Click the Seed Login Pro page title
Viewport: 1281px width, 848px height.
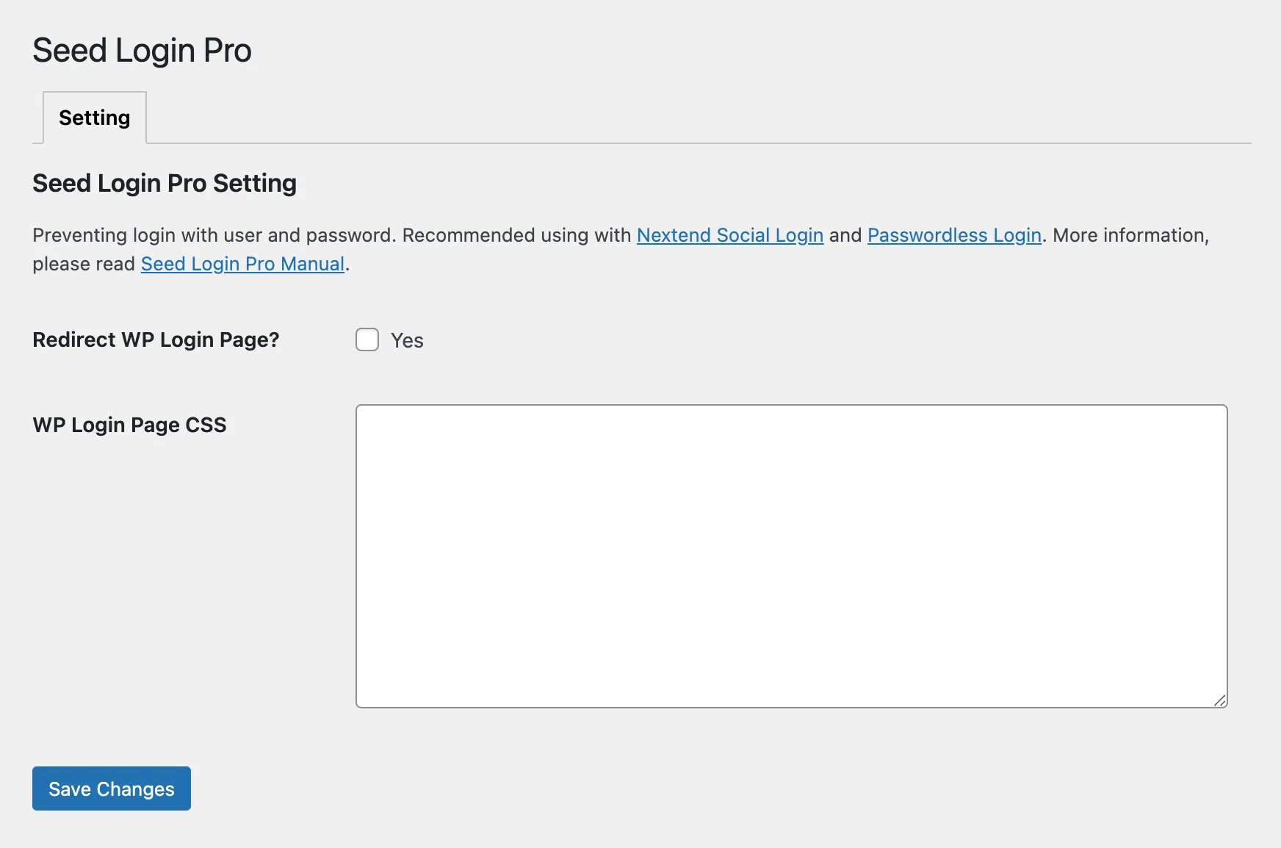click(142, 51)
